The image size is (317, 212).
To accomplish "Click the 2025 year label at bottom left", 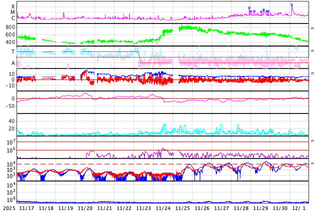I will pyautogui.click(x=9, y=208).
